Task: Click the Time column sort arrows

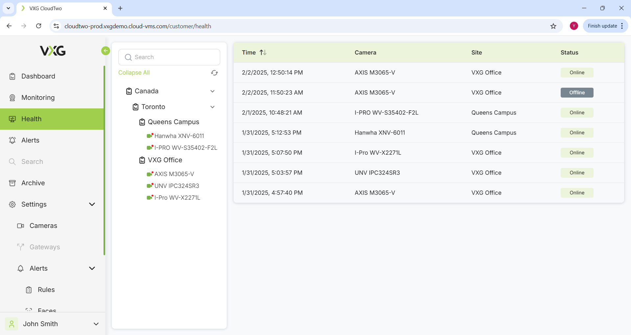Action: (x=263, y=53)
